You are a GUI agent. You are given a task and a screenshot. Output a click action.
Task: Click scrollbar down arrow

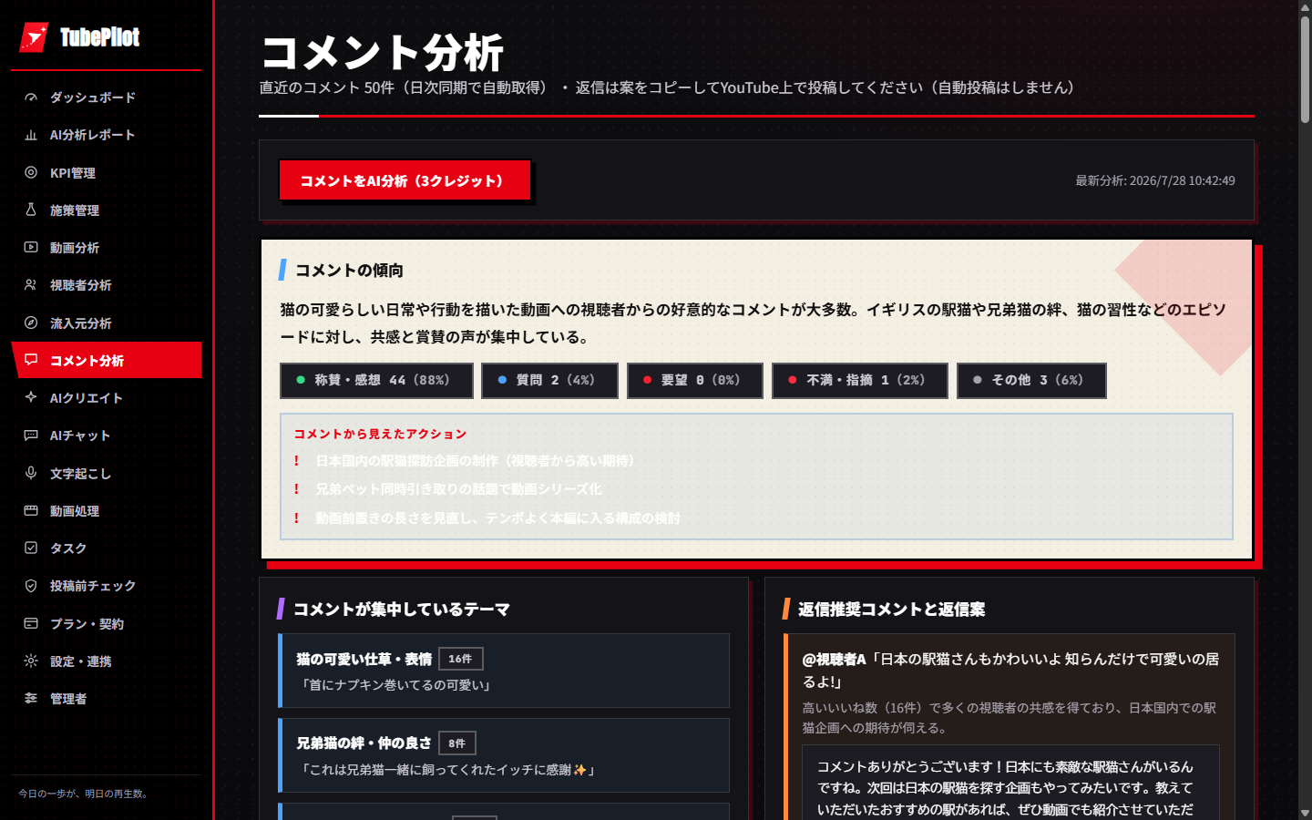tap(1305, 813)
